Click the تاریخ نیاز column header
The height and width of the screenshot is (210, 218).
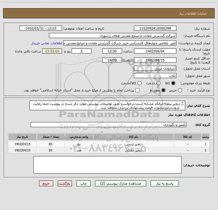pos(22,137)
